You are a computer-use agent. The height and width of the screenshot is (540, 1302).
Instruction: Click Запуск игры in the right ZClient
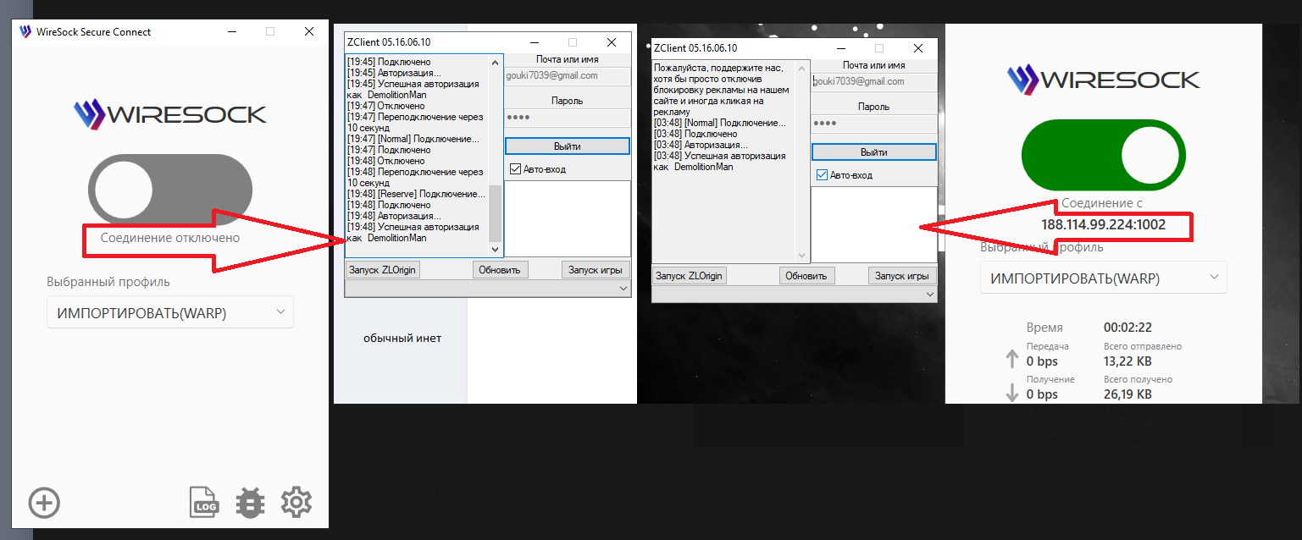(x=901, y=275)
